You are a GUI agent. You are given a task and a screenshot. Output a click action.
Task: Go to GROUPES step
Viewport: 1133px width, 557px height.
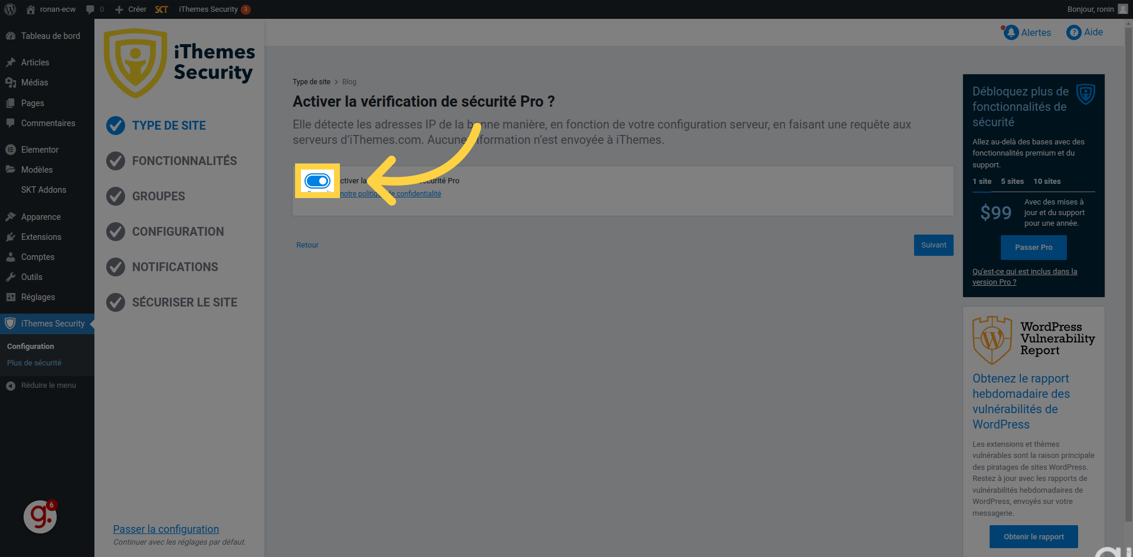[146, 196]
